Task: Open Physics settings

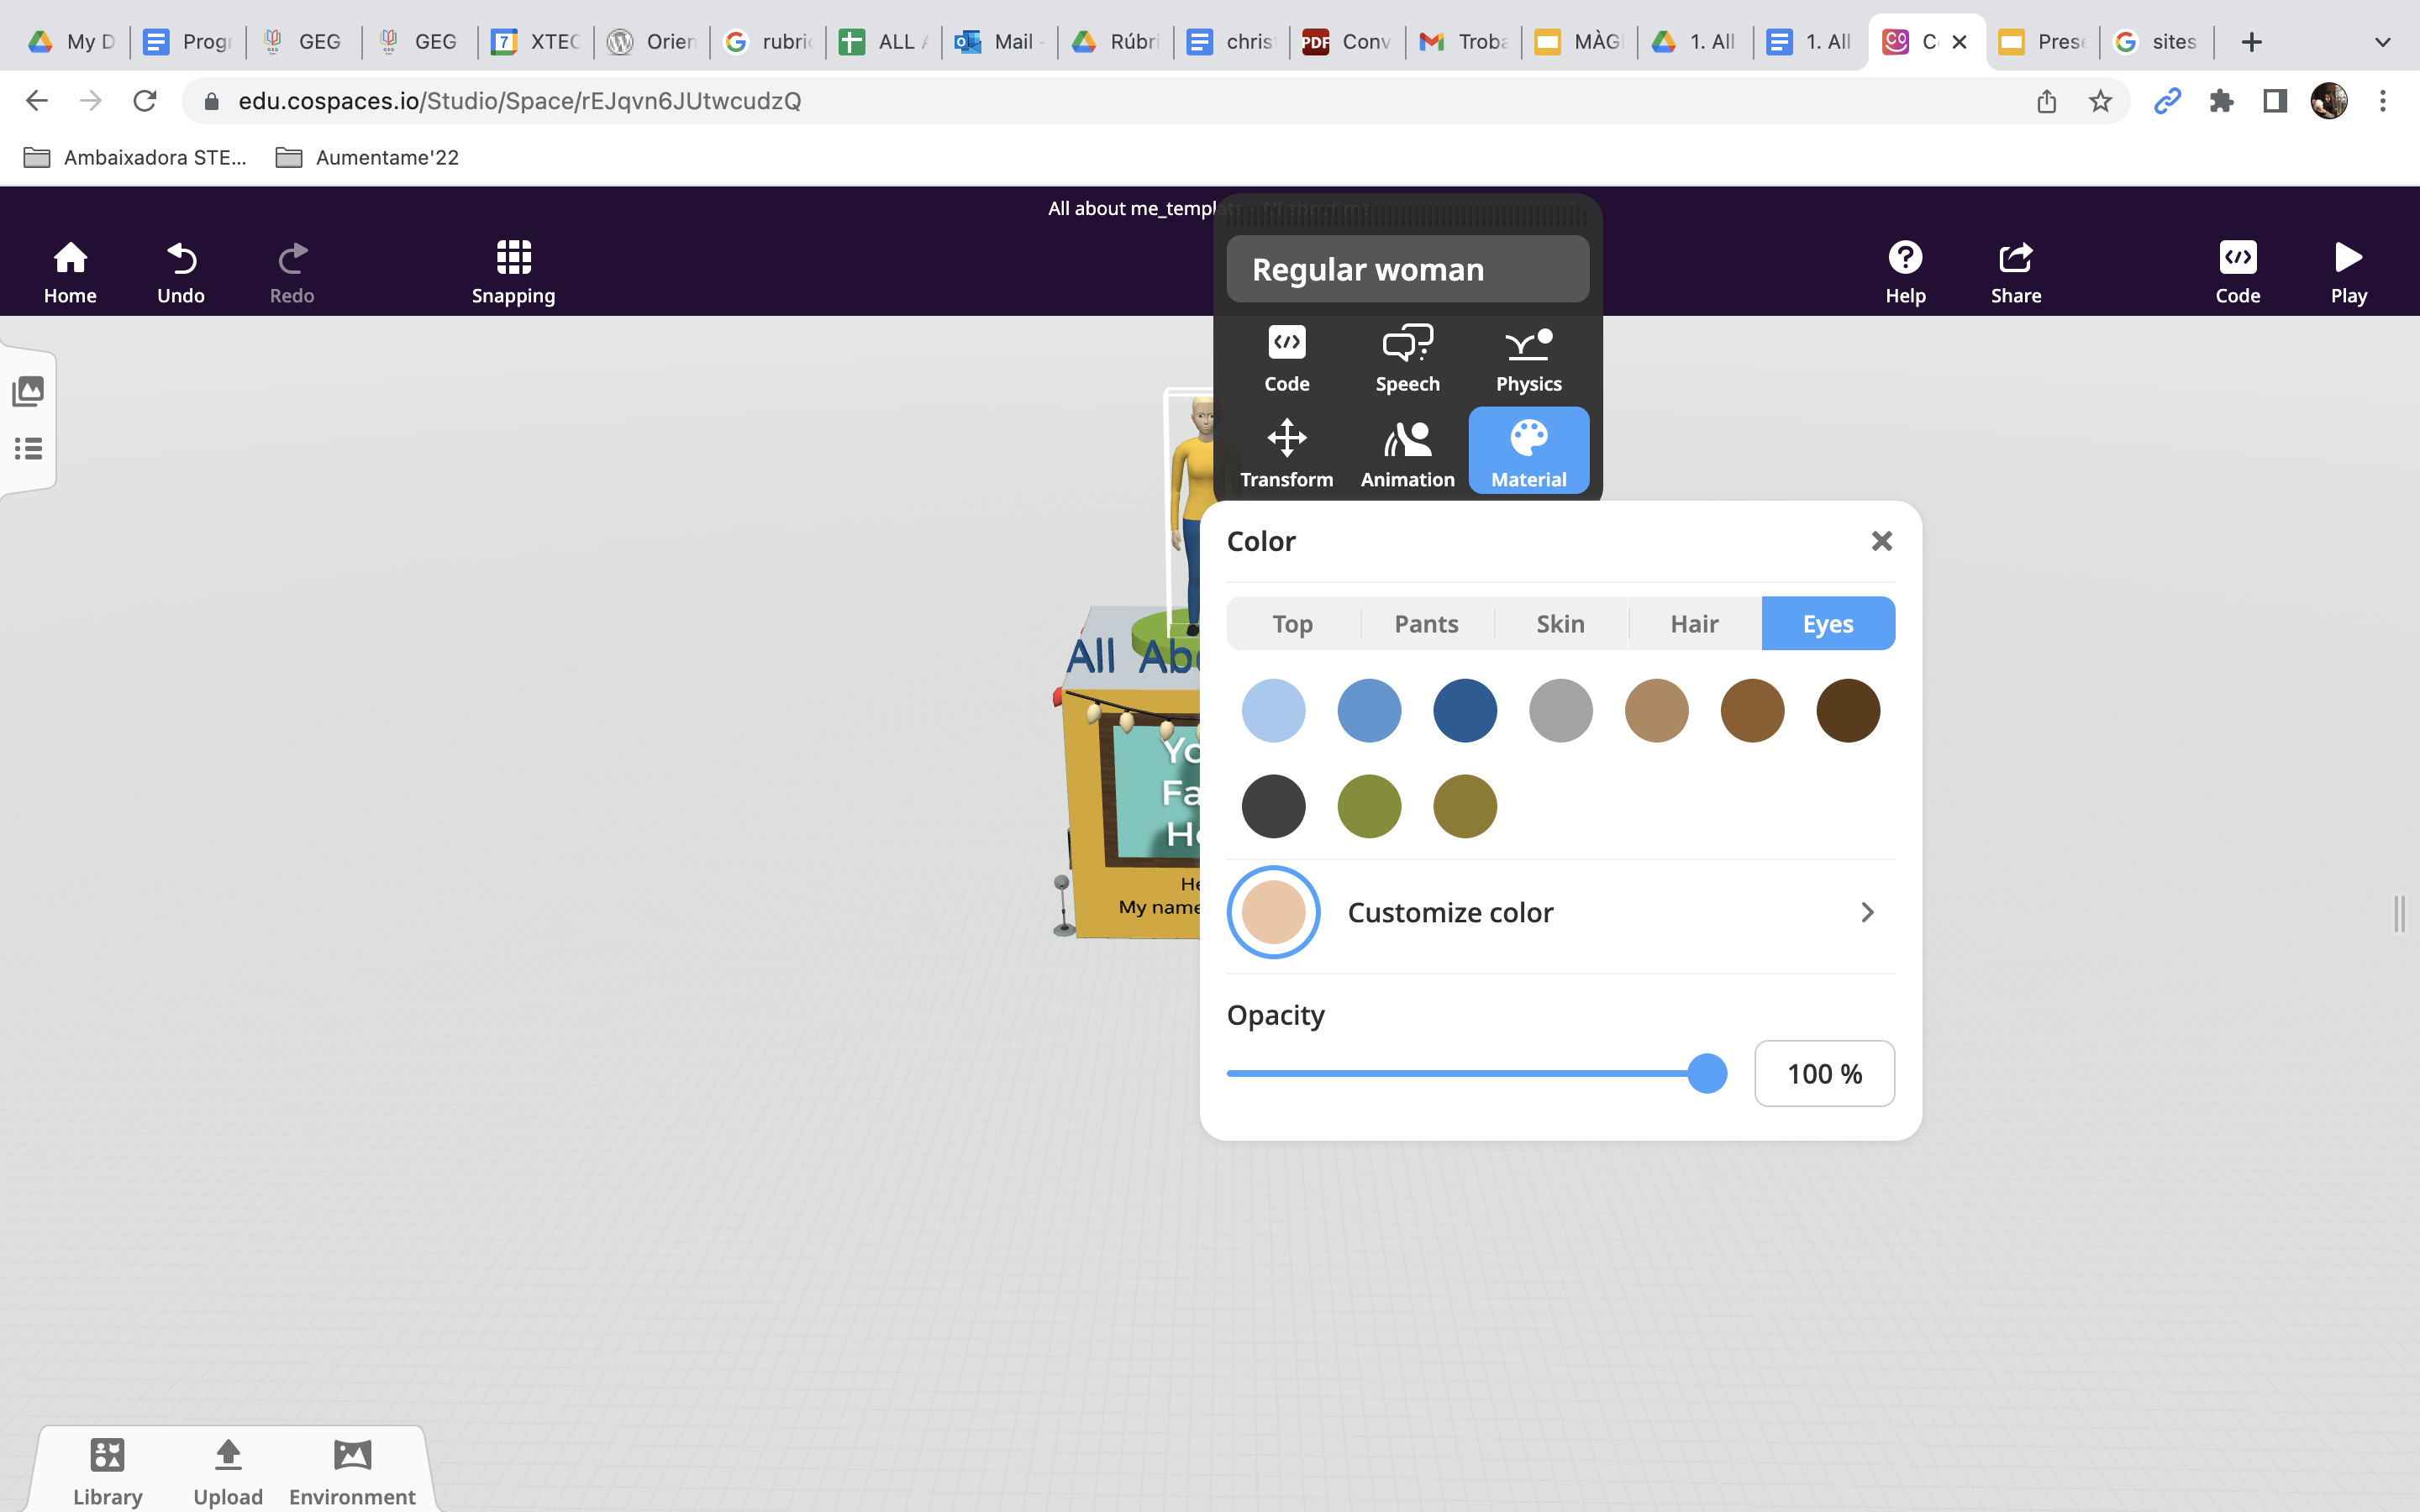Action: [x=1528, y=358]
